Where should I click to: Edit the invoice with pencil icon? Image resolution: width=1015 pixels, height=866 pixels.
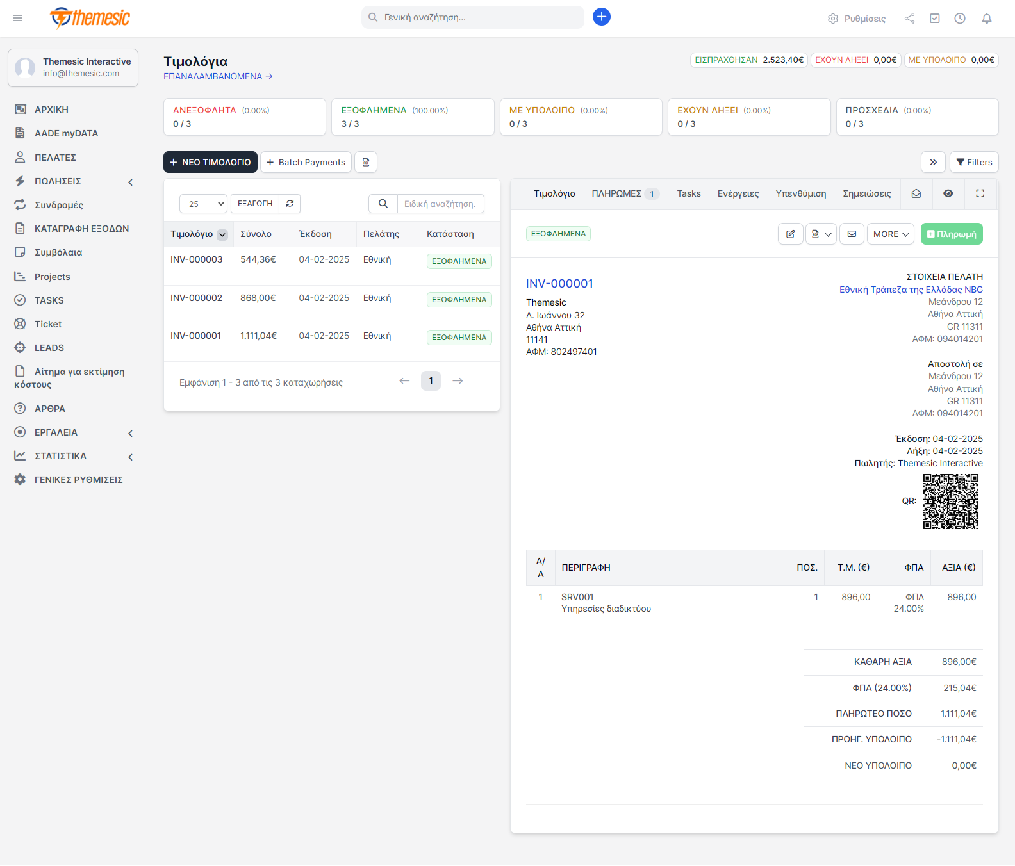coord(791,234)
